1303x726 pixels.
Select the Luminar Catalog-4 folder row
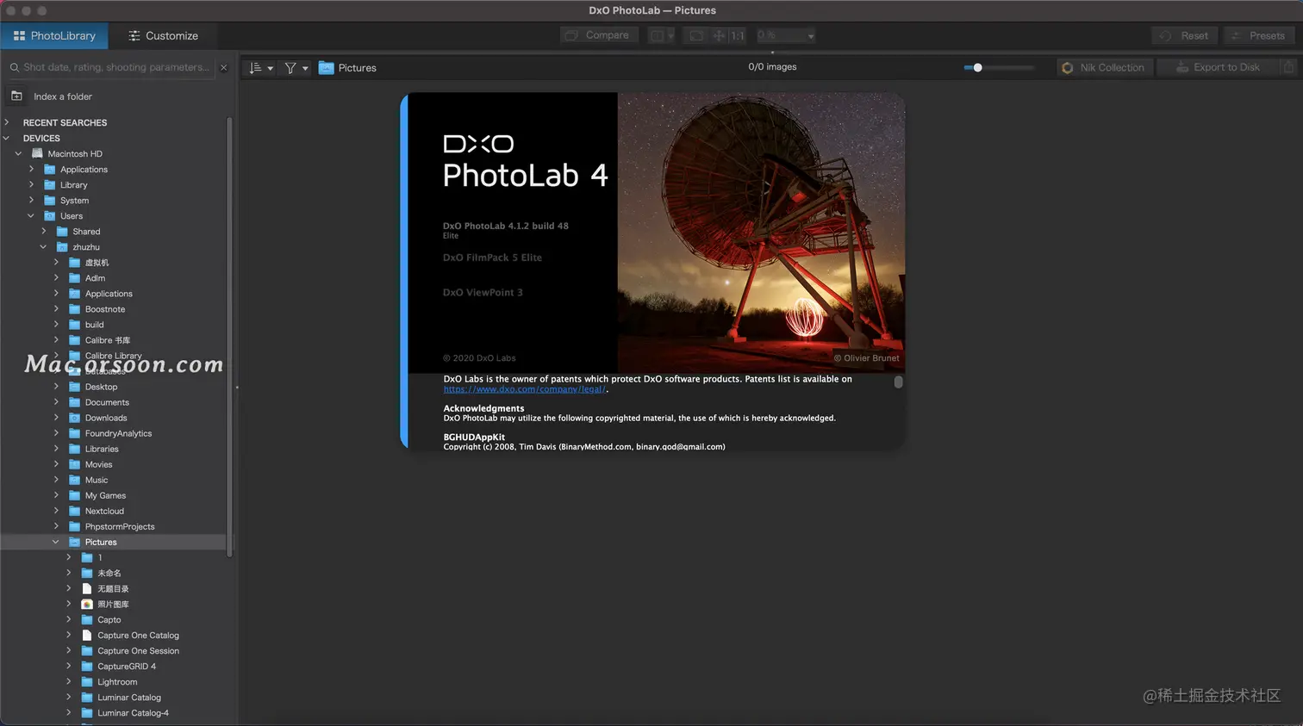tap(114, 712)
